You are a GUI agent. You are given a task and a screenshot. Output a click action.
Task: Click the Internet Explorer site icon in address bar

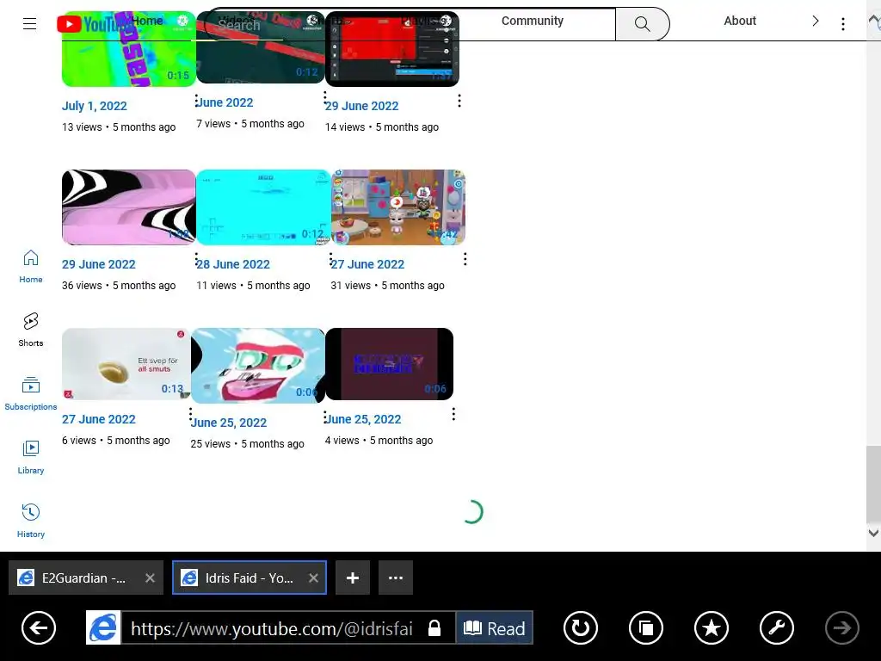103,627
